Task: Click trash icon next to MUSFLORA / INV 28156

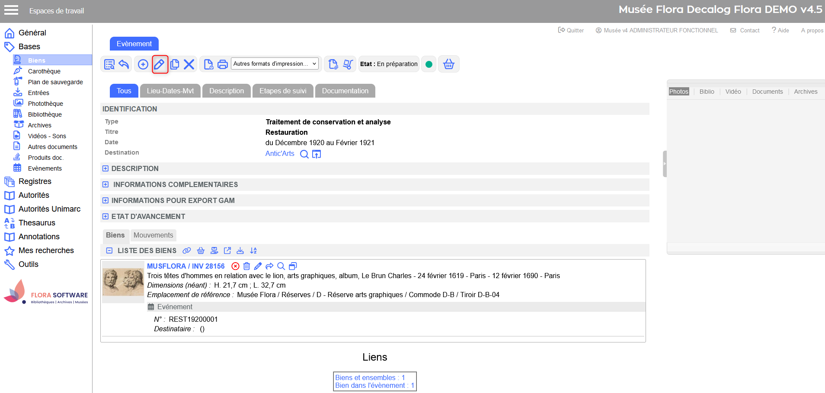Action: coord(246,266)
